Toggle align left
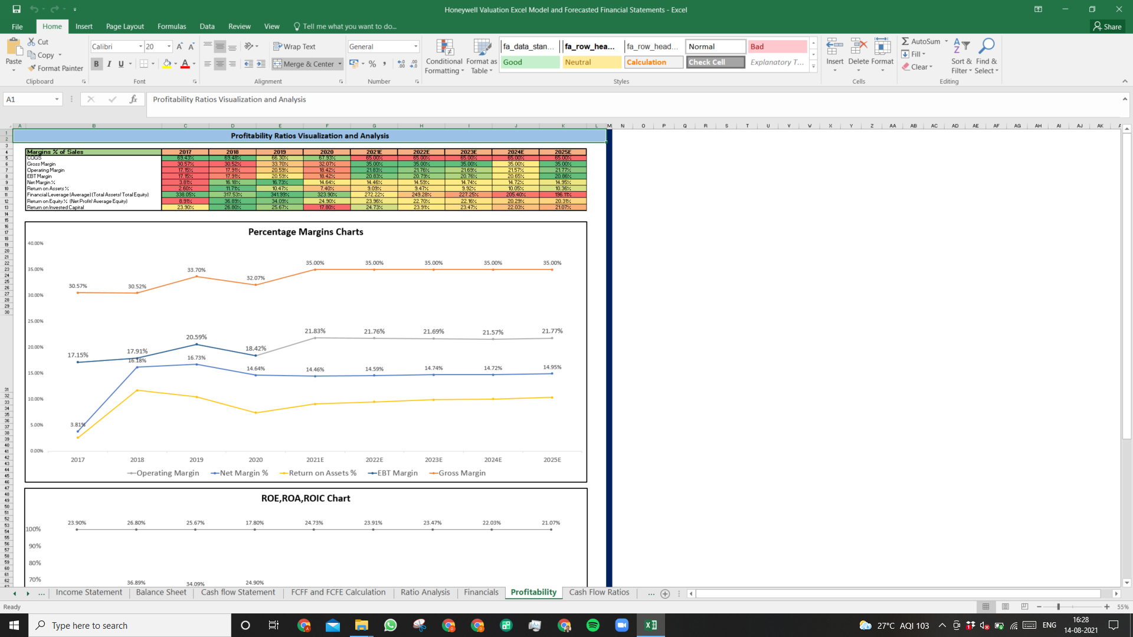This screenshot has height=637, width=1133. [x=207, y=64]
